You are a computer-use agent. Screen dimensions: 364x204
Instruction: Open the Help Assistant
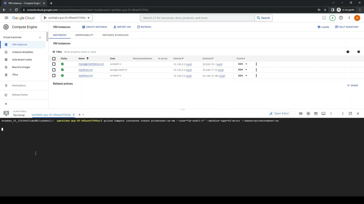[347, 27]
